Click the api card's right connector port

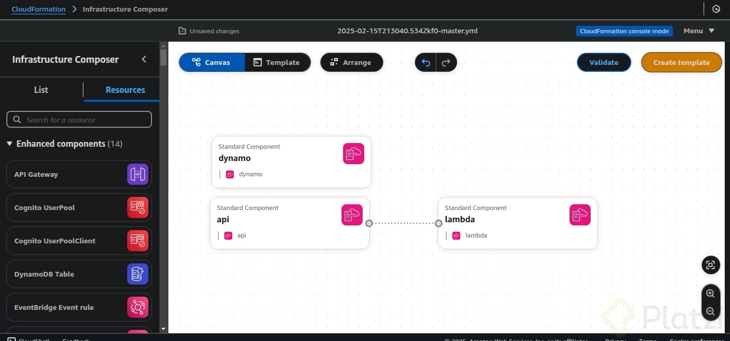[x=369, y=223]
